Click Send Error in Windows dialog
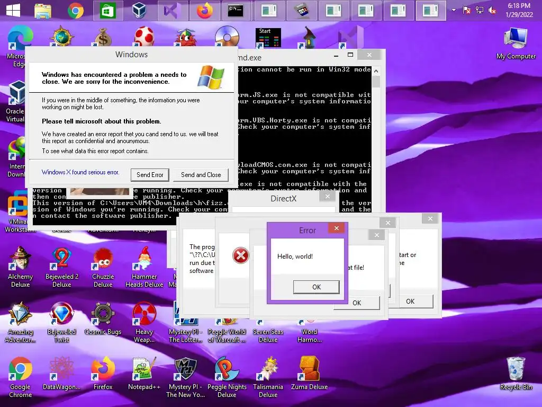 pos(150,175)
